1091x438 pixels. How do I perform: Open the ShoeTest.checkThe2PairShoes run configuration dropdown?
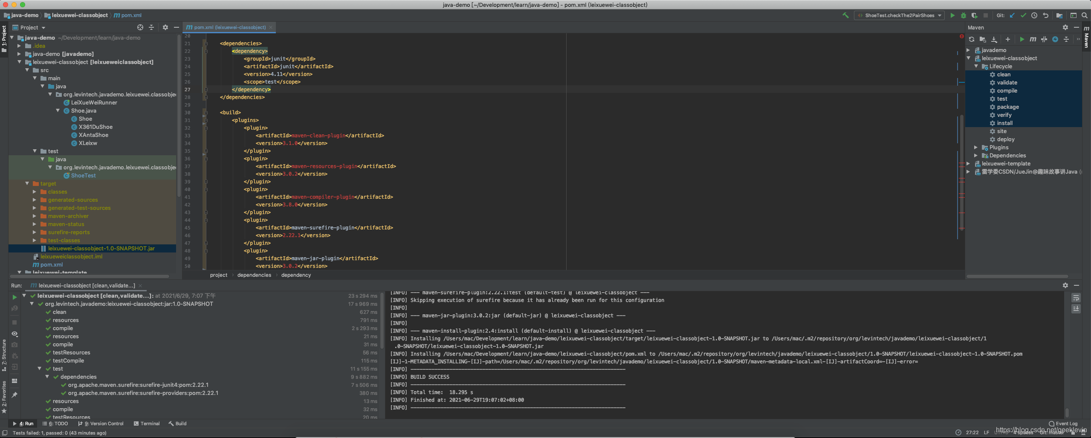[900, 15]
